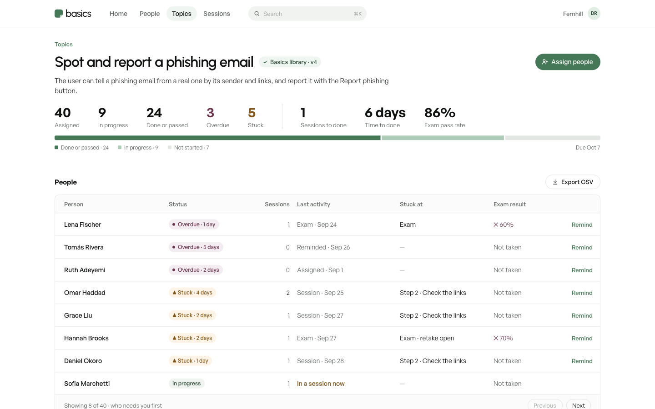Image resolution: width=655 pixels, height=409 pixels.
Task: Click the download icon on Export CSV
Action: tap(555, 182)
